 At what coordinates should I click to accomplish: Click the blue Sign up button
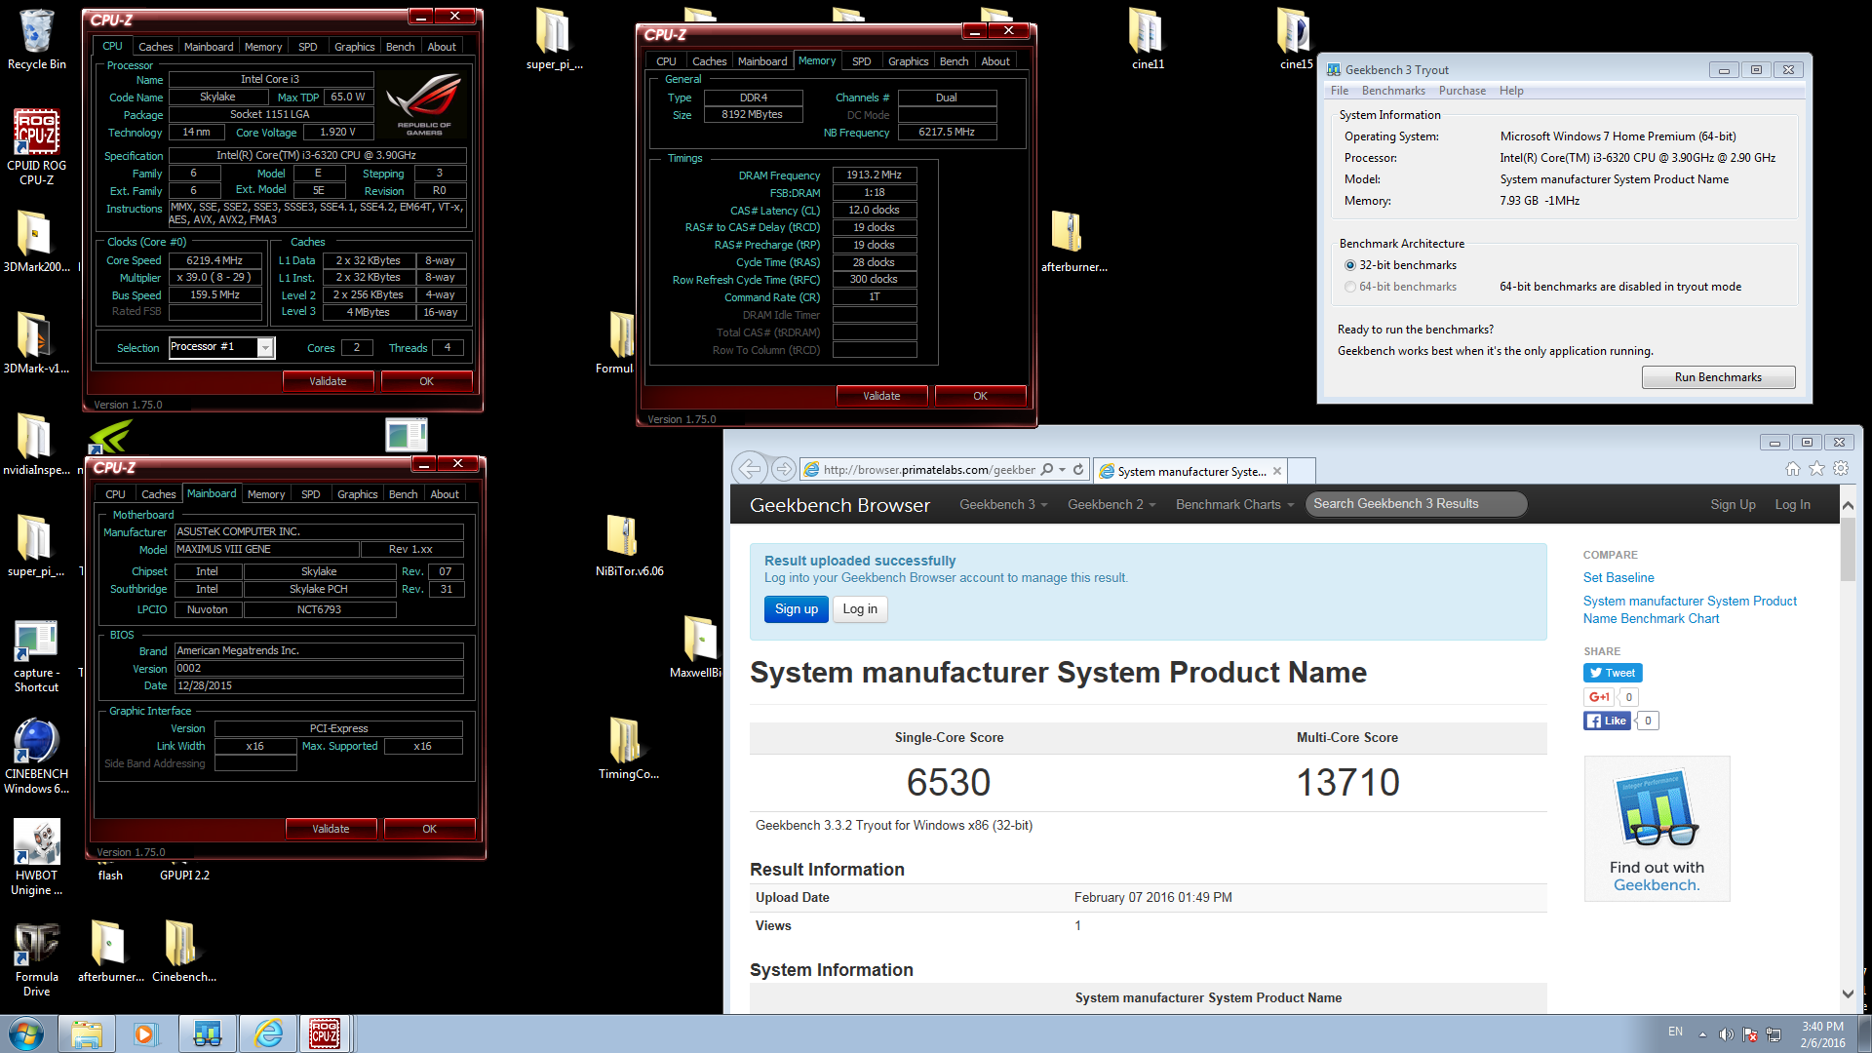(x=796, y=609)
